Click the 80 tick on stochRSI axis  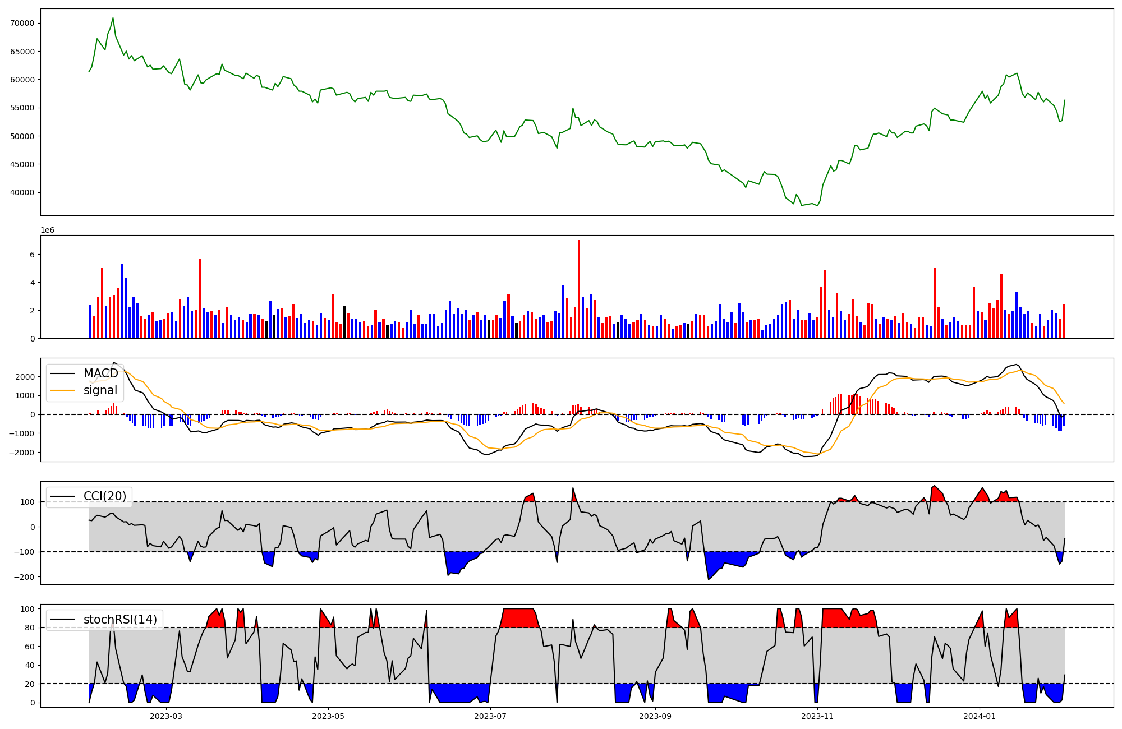[30, 628]
